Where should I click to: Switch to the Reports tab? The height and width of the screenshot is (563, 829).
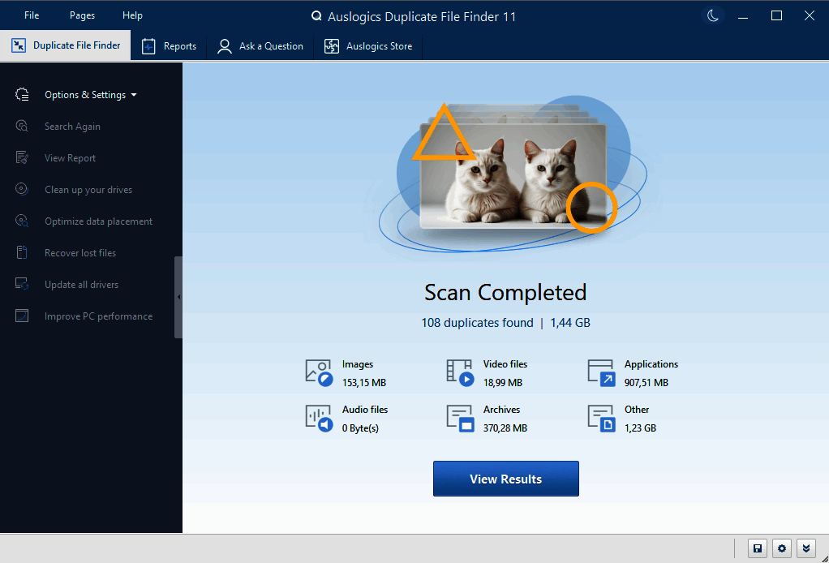170,46
